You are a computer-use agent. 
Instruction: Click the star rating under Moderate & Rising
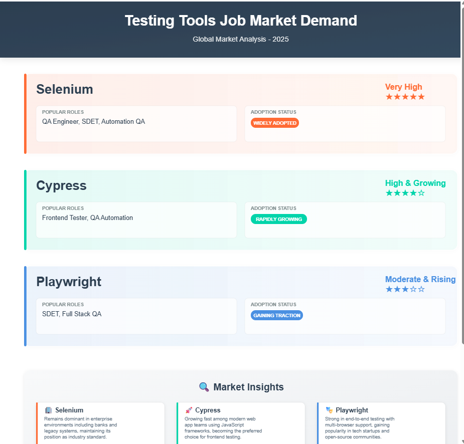[405, 289]
